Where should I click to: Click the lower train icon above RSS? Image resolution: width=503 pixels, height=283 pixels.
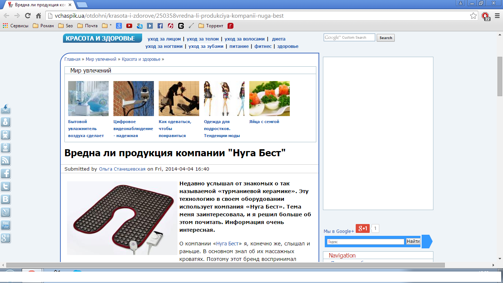coord(6,148)
